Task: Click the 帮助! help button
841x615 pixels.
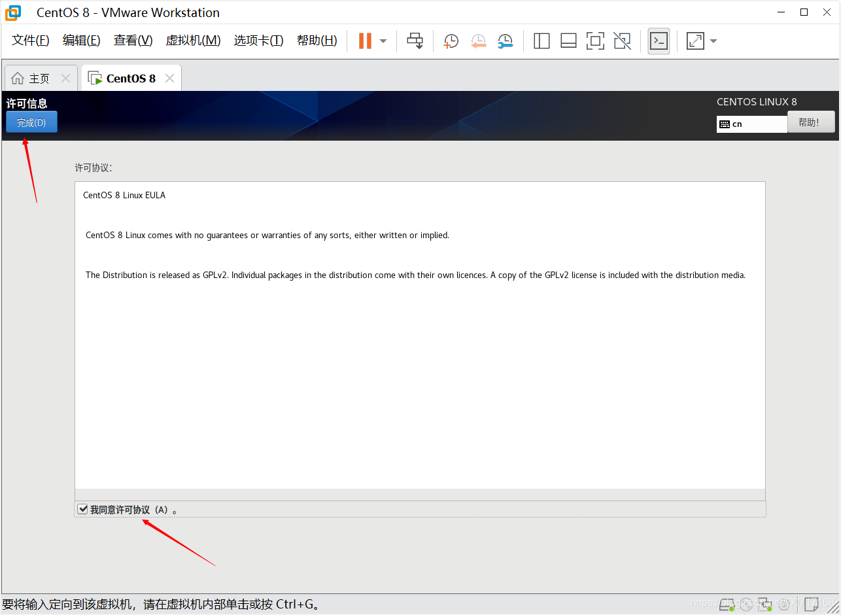Action: (x=811, y=122)
